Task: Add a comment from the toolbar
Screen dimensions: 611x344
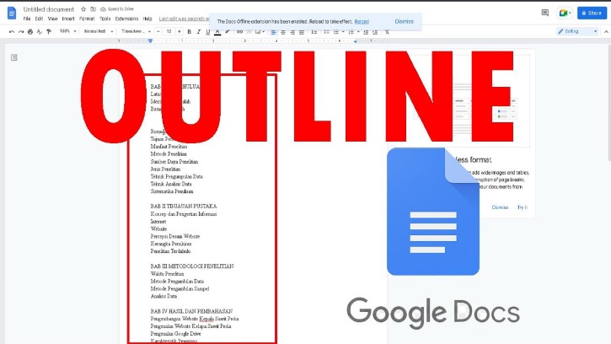Action: click(x=249, y=31)
